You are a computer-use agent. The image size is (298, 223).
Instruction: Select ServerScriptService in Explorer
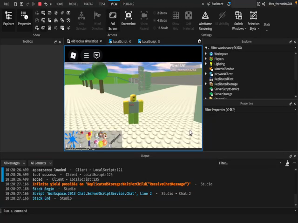(x=226, y=89)
